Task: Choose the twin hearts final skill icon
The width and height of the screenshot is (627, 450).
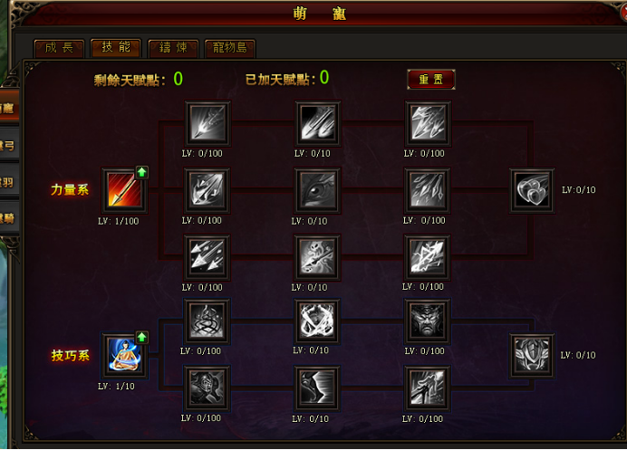Action: pyautogui.click(x=532, y=190)
